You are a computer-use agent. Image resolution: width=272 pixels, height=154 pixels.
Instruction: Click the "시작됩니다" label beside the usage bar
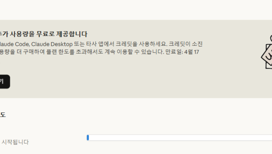(15, 142)
